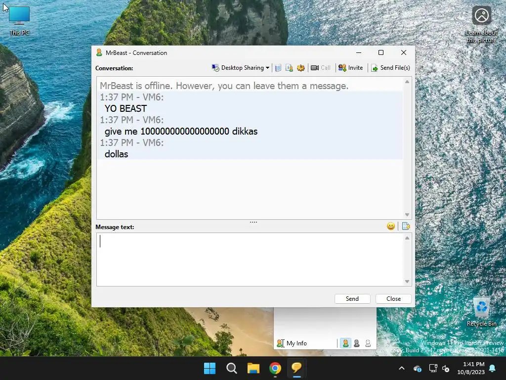
Task: Click 'Learn about this picture' desktop icon
Action: [481, 25]
